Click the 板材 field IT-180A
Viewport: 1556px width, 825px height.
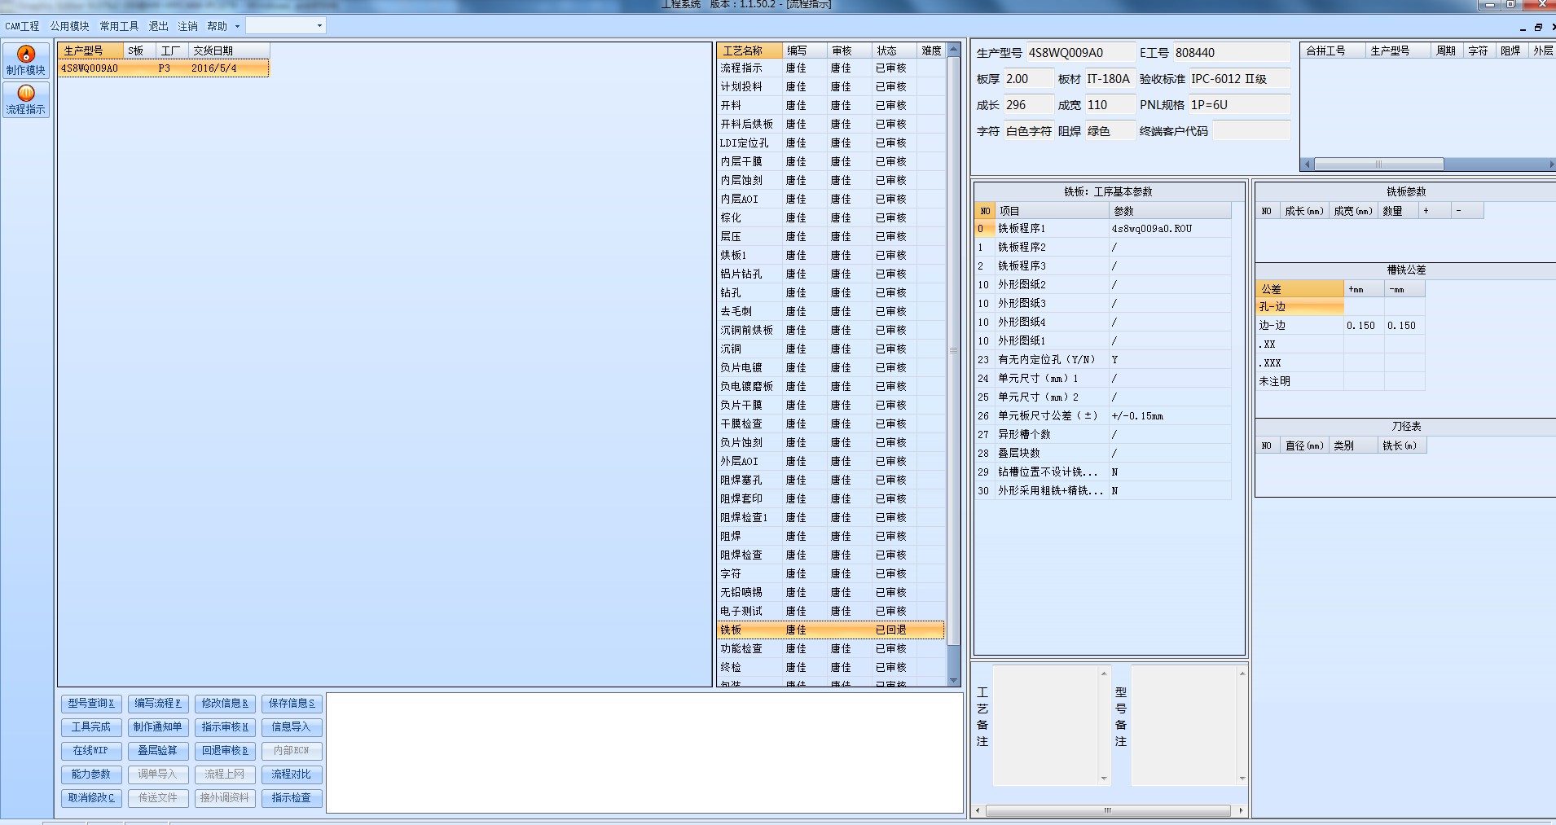pos(1109,79)
